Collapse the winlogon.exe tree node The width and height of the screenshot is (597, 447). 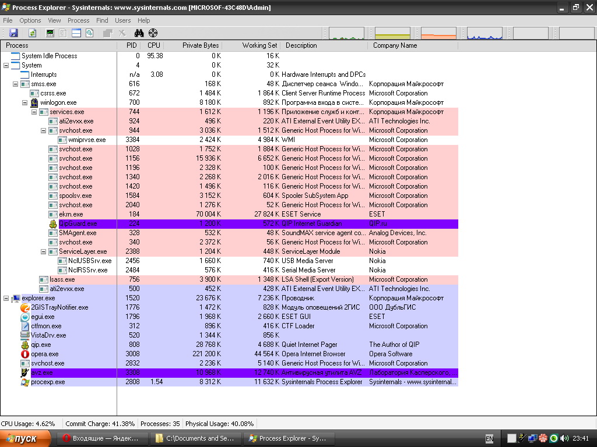click(x=25, y=102)
